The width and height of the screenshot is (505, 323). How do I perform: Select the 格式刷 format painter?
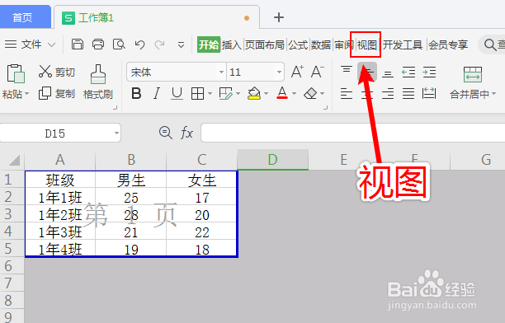[x=98, y=82]
